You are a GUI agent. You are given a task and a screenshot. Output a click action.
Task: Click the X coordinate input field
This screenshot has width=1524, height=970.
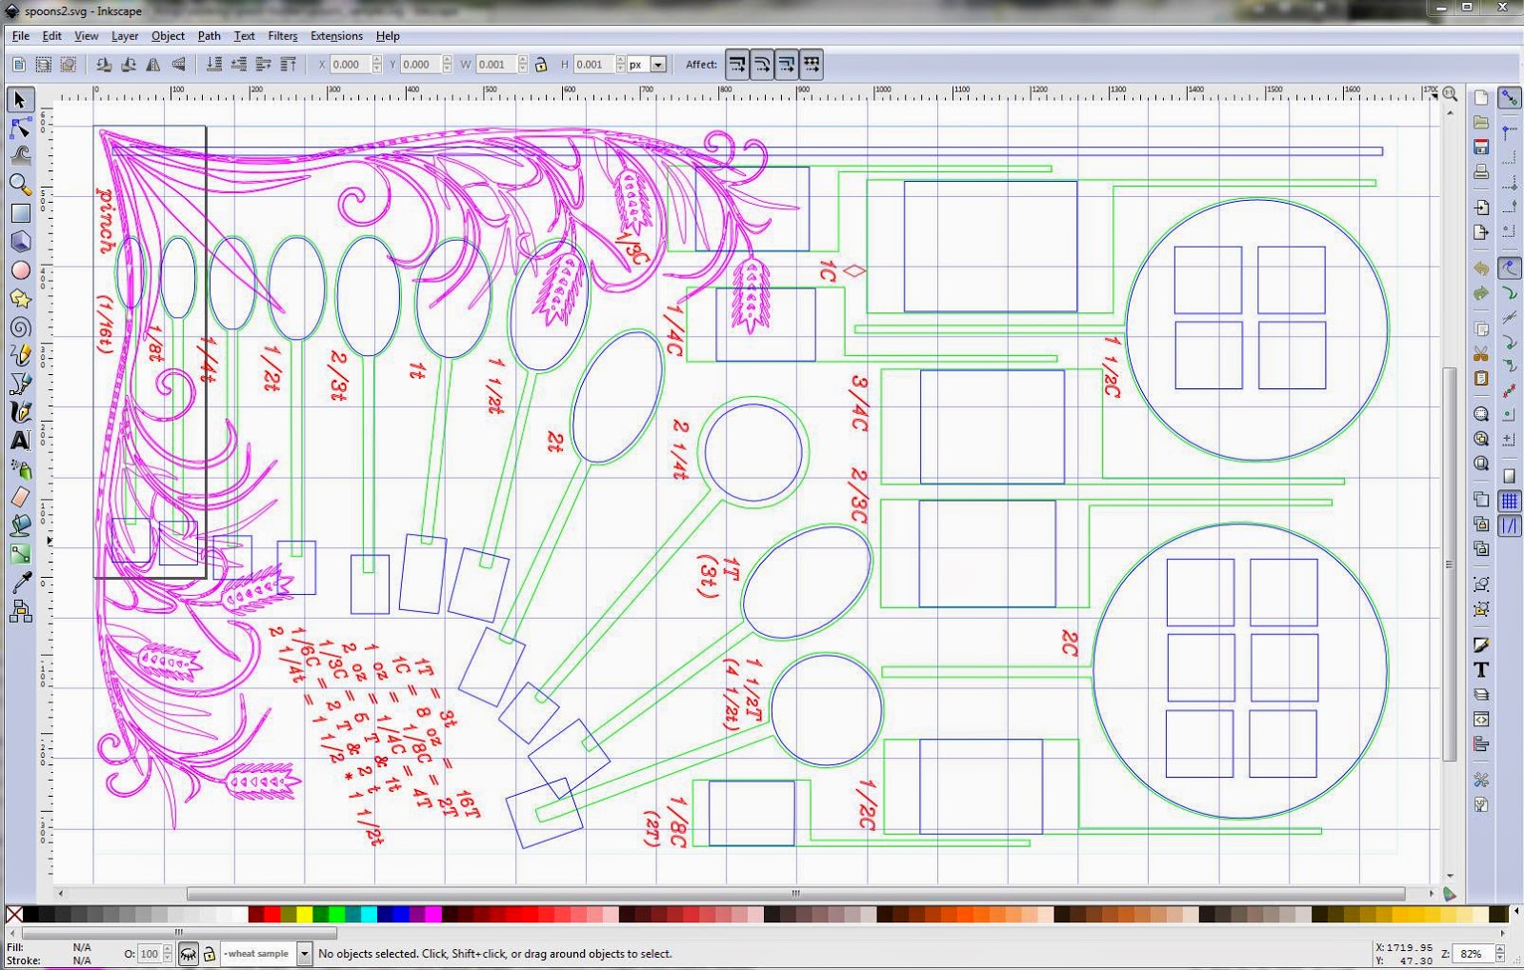click(x=350, y=65)
